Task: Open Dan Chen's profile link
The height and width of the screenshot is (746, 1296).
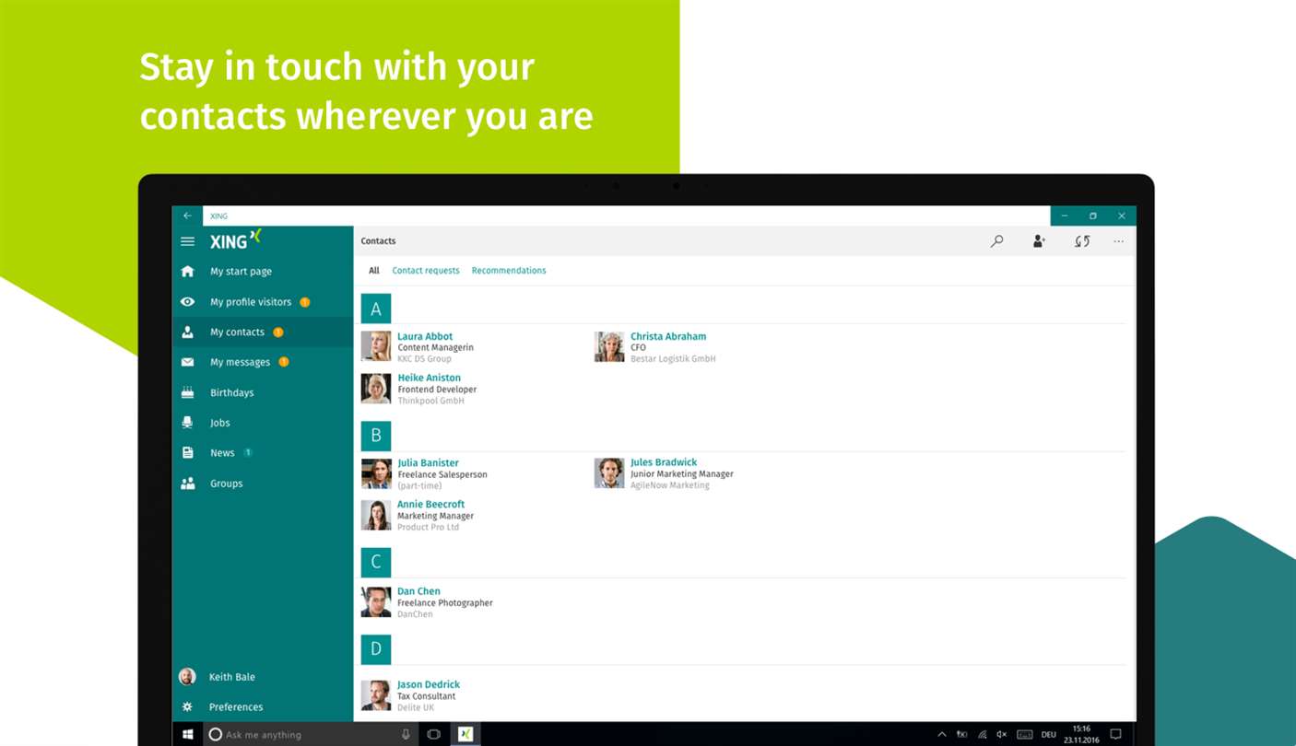Action: (x=418, y=591)
